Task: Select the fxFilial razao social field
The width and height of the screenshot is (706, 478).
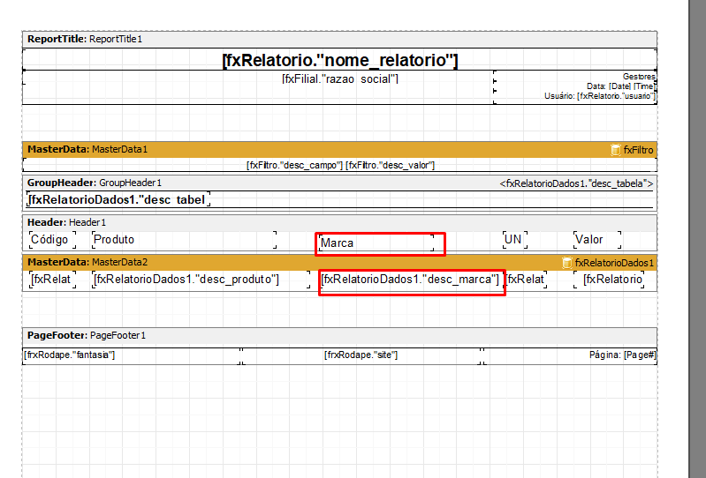Action: point(340,79)
